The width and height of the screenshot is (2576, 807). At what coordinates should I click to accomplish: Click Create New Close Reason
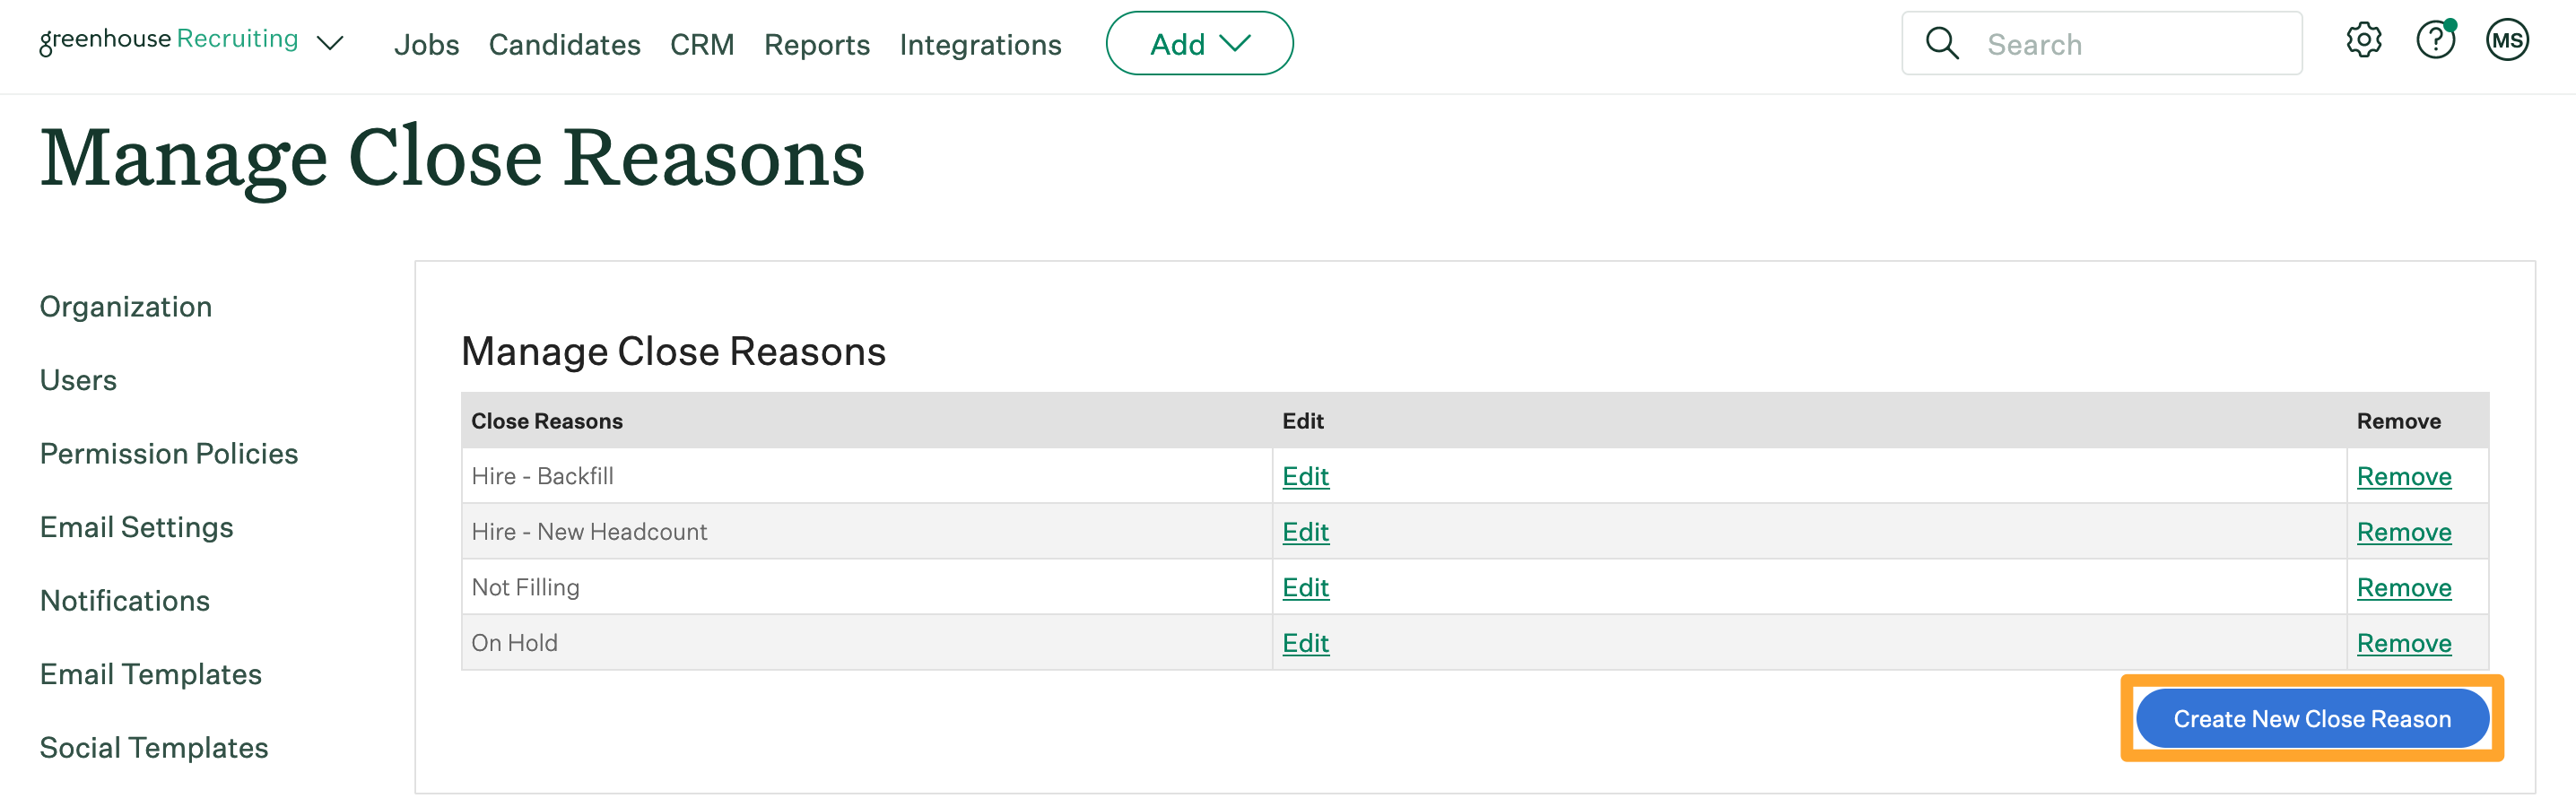coord(2311,718)
